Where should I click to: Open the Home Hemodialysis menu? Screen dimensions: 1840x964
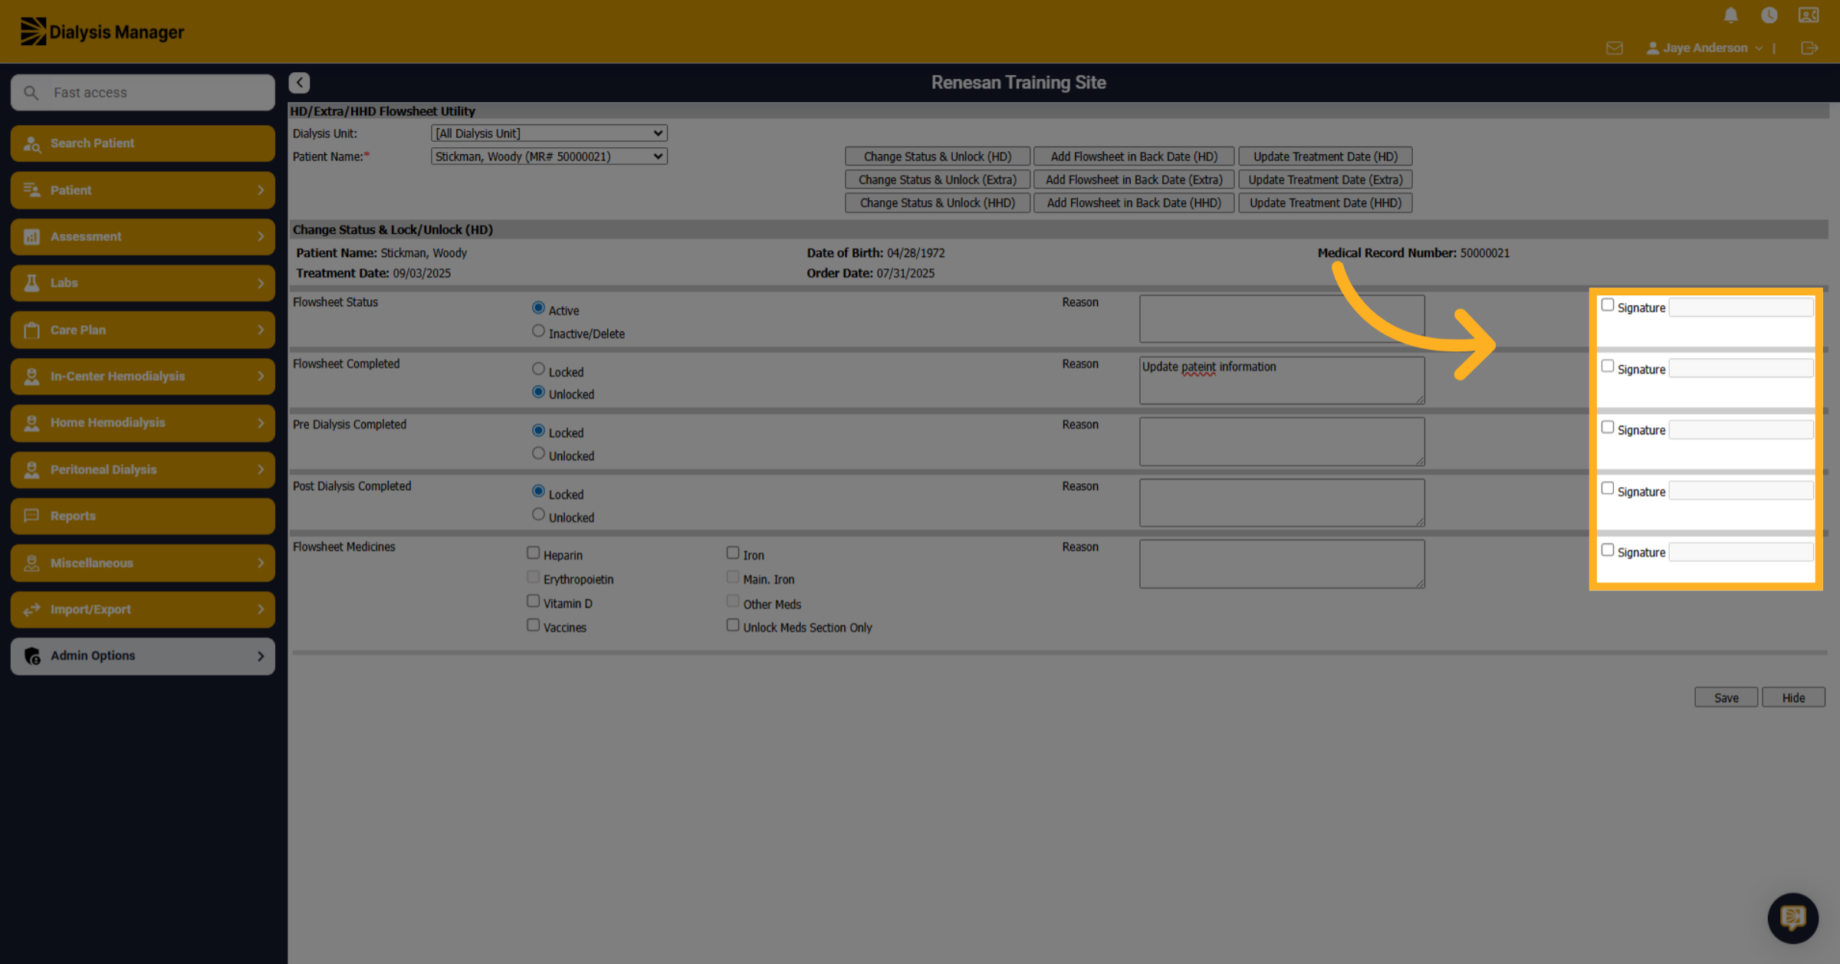[143, 423]
